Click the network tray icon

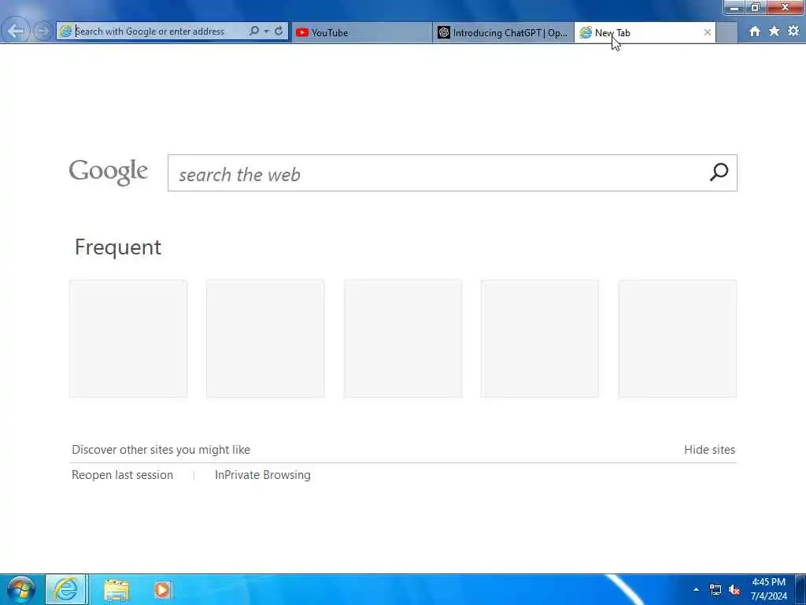click(x=715, y=589)
